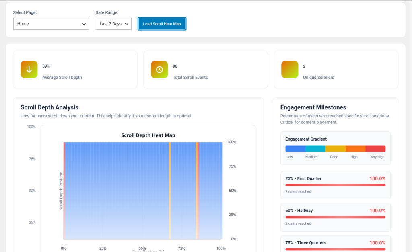Click the clock Total Scroll Events icon
Viewport: 412px width, 252px height.
click(x=159, y=70)
